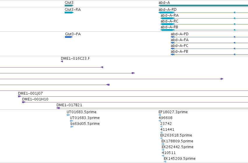Select the abd-A gene label
Viewport: 248px width, 163px height.
(x=164, y=3)
